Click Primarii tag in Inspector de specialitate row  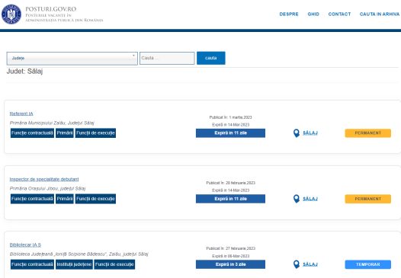click(65, 199)
